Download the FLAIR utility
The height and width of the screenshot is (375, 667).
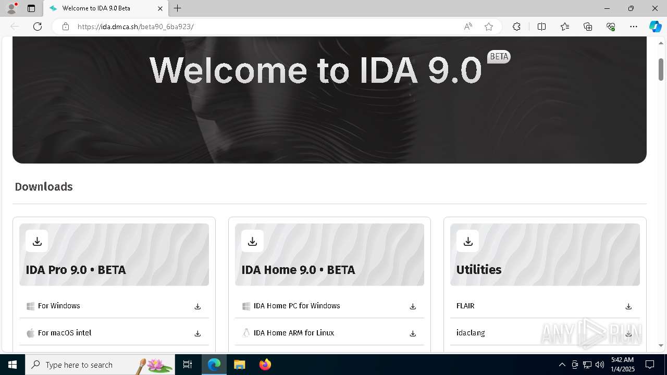coord(628,306)
